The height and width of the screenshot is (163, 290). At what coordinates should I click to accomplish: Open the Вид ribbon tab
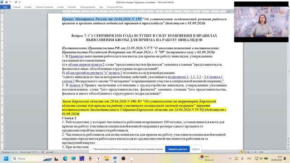tap(101, 7)
